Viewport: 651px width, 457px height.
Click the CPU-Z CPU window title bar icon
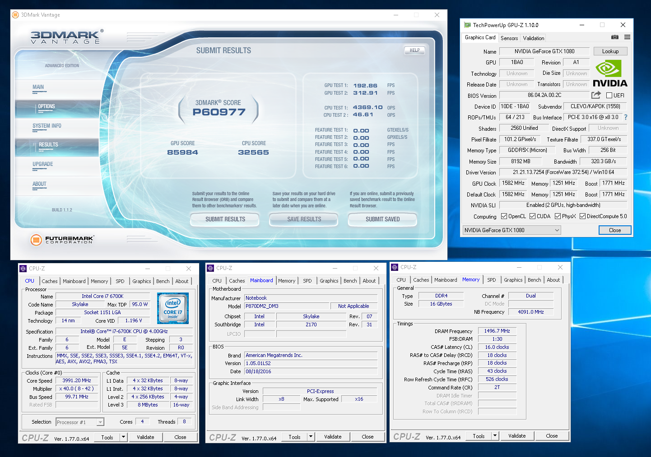coord(23,269)
